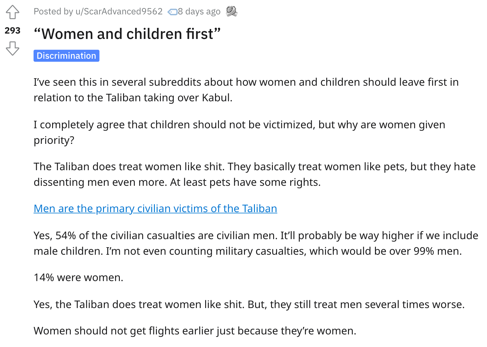Click the line '14% were women.'
Viewport: 487px width, 347px height.
point(78,277)
